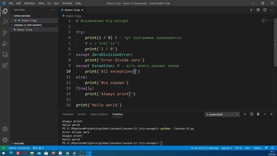Open the Explorer view in activity bar
The image size is (277, 156).
click(x=5, y=11)
